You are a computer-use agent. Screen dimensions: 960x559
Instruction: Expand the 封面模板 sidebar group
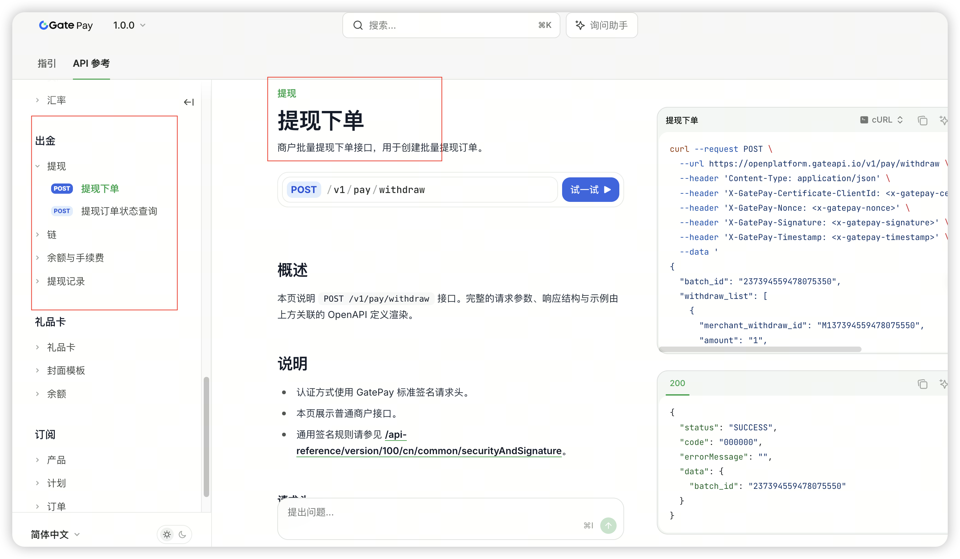click(x=37, y=370)
